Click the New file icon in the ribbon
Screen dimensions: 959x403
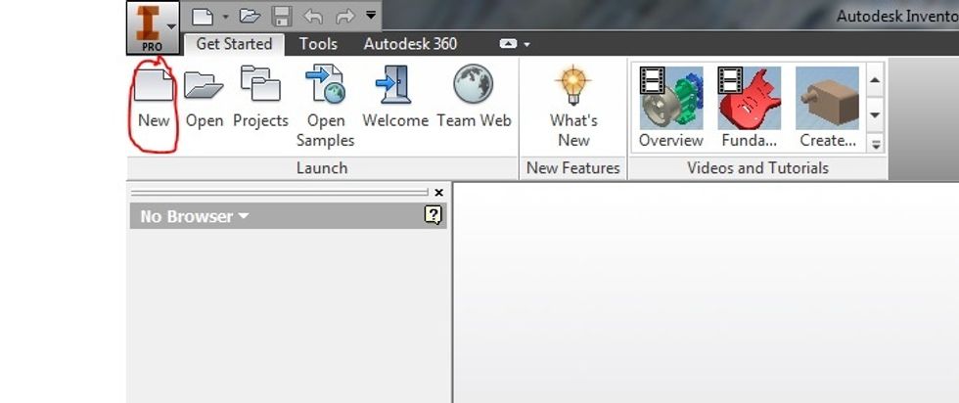[x=154, y=86]
